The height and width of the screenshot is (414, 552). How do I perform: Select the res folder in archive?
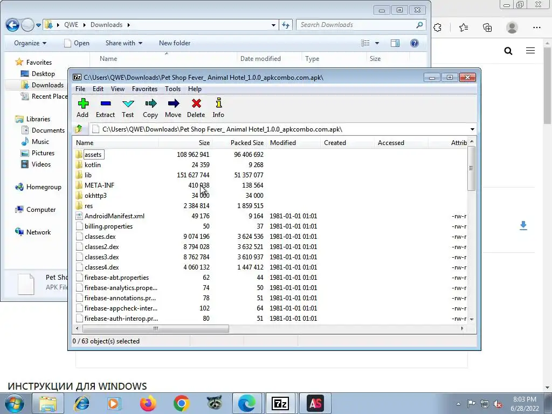click(89, 206)
